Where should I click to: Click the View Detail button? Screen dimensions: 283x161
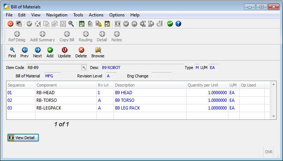click(x=23, y=138)
